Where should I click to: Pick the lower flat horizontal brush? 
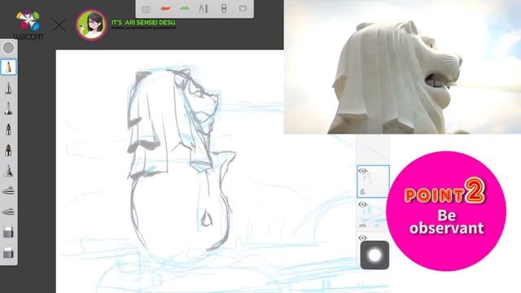[9, 212]
